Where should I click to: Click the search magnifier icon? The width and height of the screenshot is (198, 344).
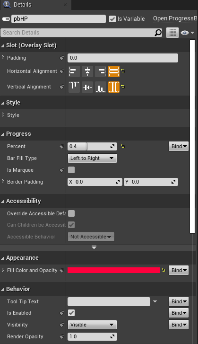click(x=158, y=33)
